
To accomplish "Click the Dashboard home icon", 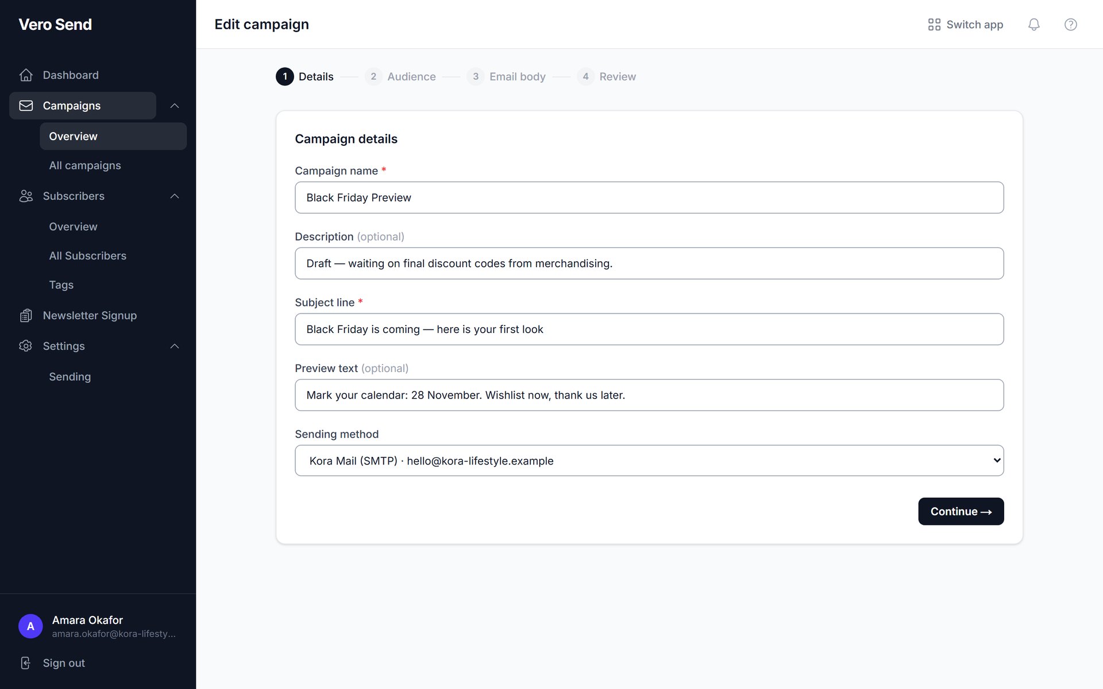I will coord(26,75).
